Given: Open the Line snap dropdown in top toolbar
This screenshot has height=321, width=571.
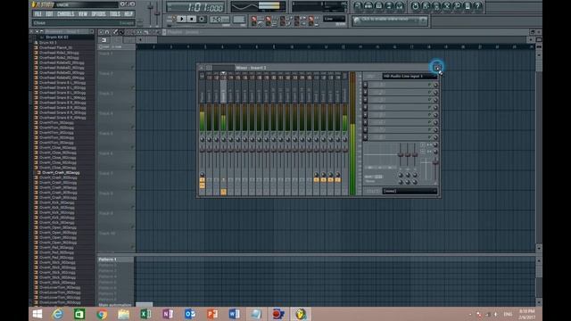Looking at the screenshot, I should [334, 19].
